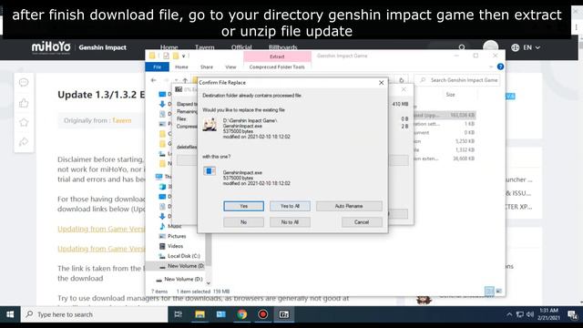Open the Windows Start menu

click(10, 314)
